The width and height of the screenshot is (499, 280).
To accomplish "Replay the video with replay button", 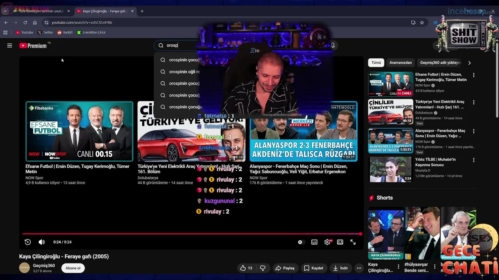I will [28, 242].
